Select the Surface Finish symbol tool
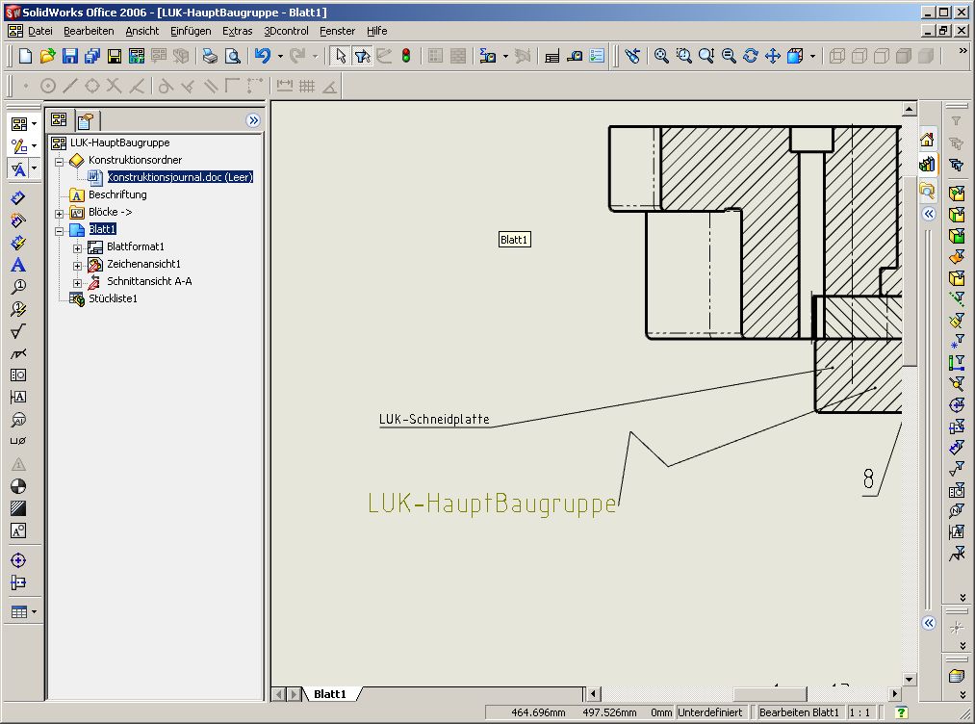Viewport: 975px width, 724px height. click(x=18, y=332)
